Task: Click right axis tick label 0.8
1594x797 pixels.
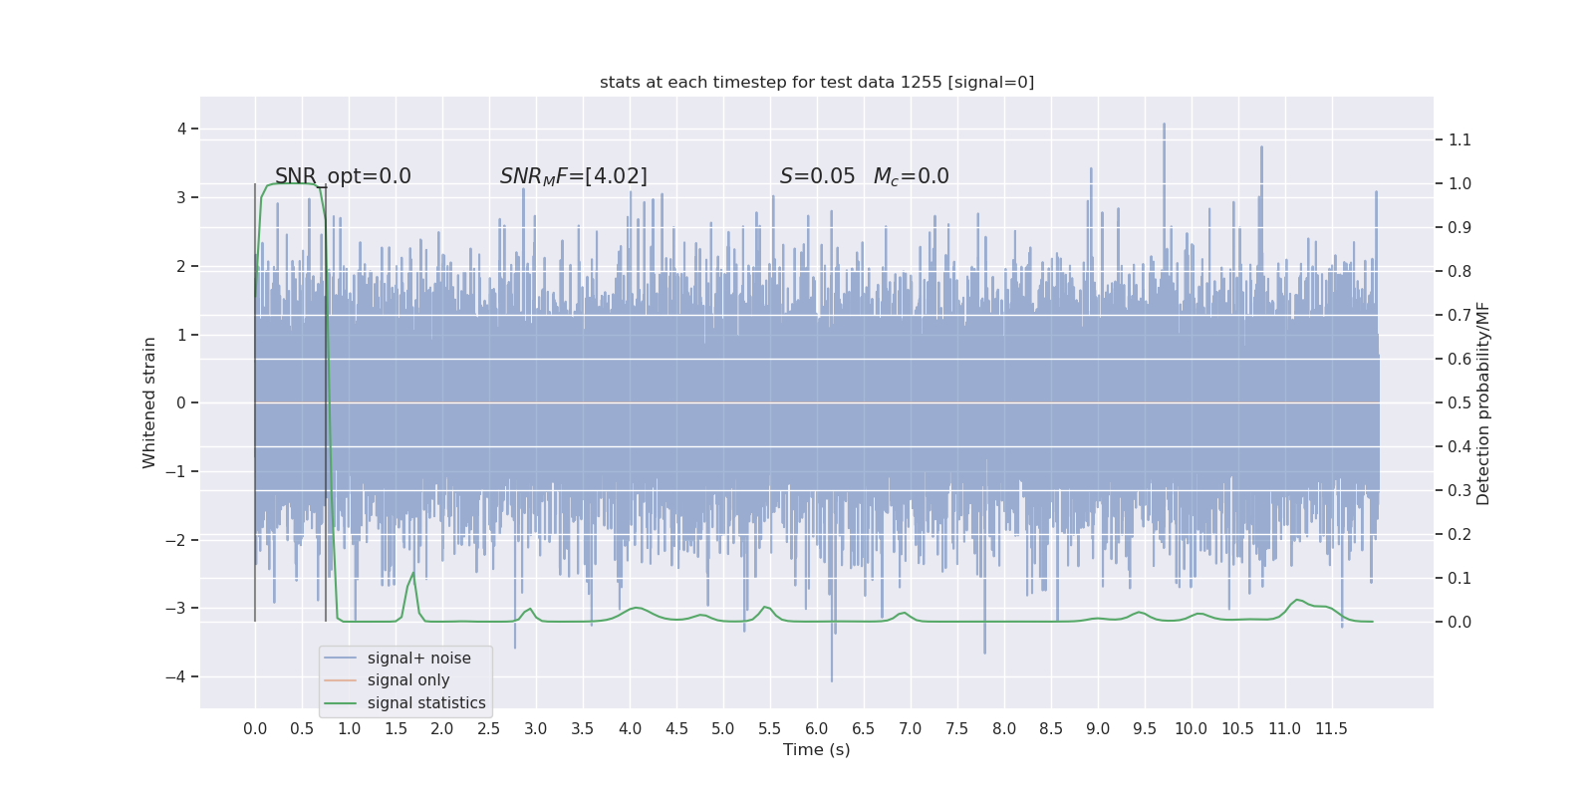Action: (x=1460, y=272)
